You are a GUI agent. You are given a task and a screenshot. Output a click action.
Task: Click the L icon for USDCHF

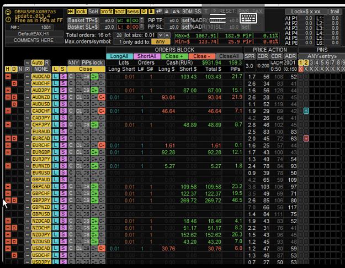pyautogui.click(x=55, y=255)
